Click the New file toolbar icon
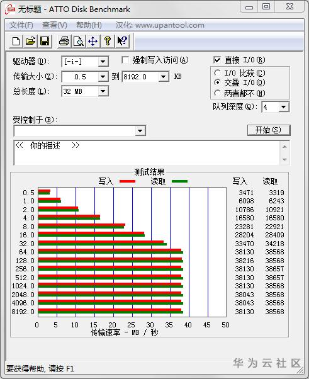This screenshot has height=379, width=309. [x=16, y=41]
